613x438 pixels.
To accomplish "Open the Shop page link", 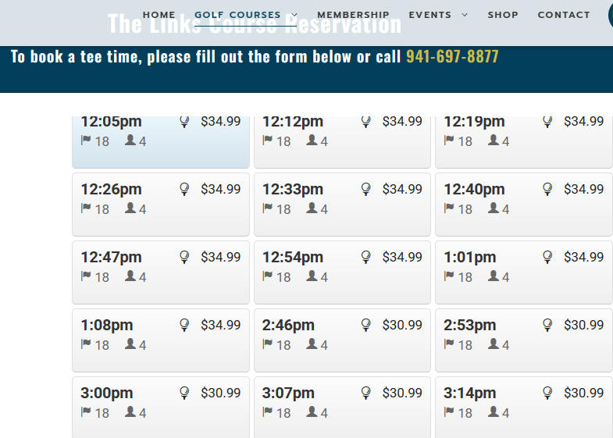I will click(x=503, y=15).
